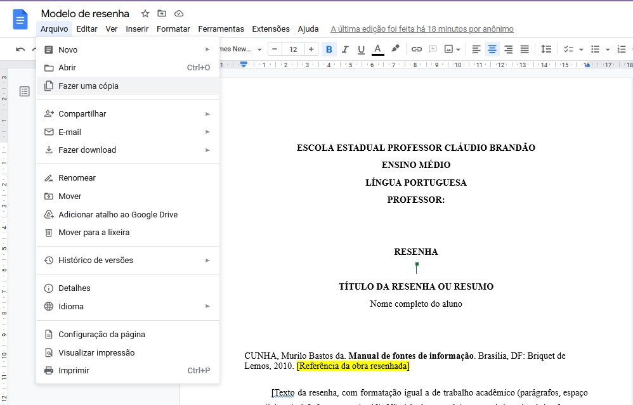Image resolution: width=633 pixels, height=405 pixels.
Task: Click the RESENHA heading in document
Action: coord(416,252)
